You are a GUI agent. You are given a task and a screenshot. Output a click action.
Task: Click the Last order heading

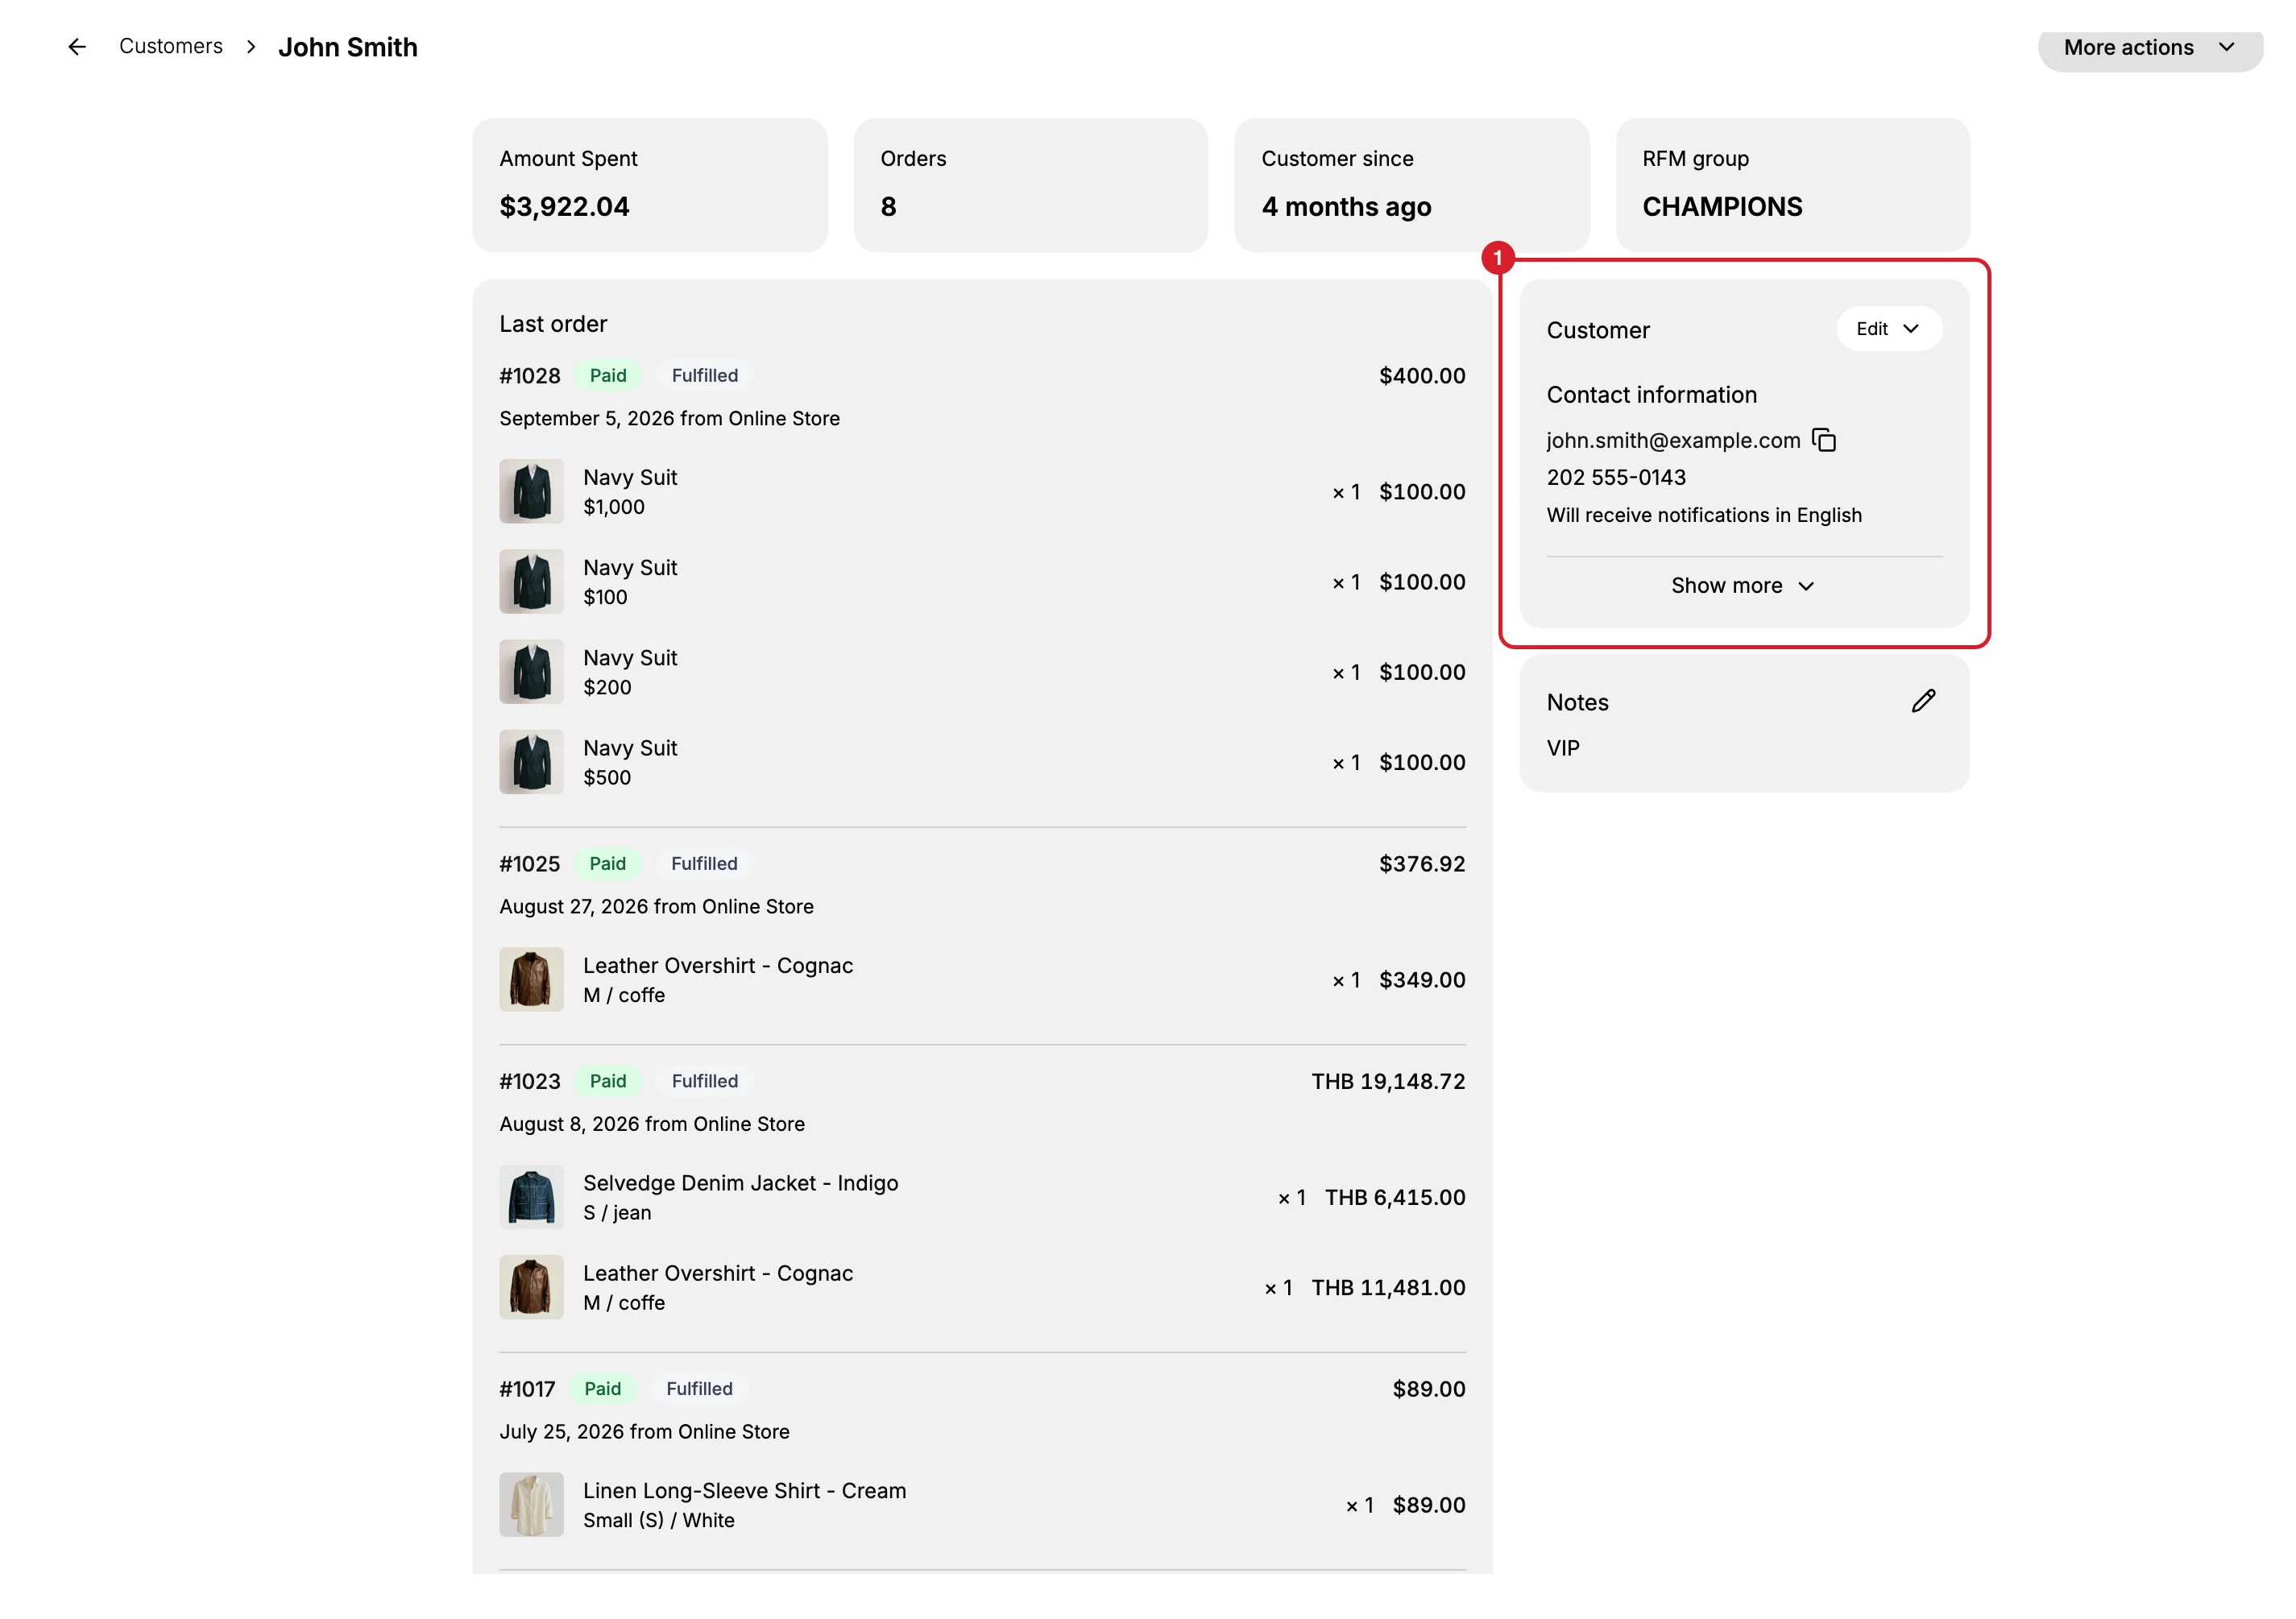pyautogui.click(x=553, y=324)
